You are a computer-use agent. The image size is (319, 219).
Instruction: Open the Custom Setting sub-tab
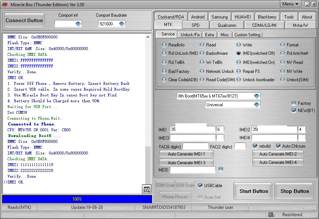tap(248, 34)
